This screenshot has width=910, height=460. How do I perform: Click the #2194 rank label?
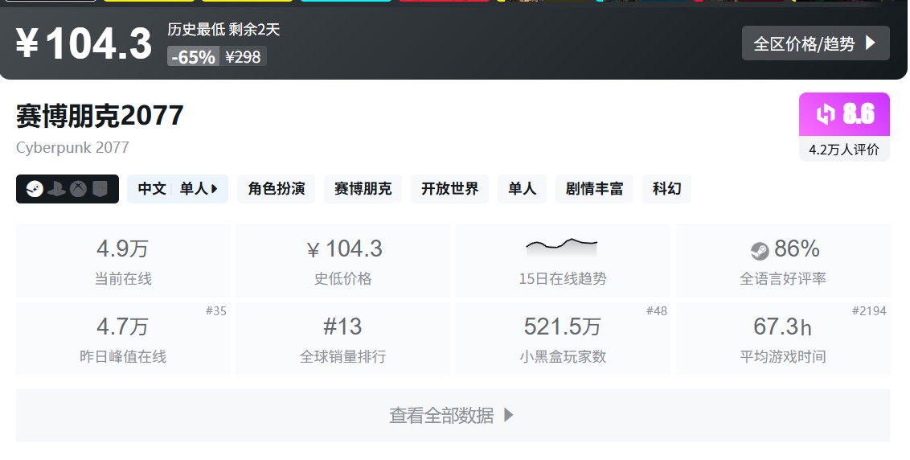869,310
